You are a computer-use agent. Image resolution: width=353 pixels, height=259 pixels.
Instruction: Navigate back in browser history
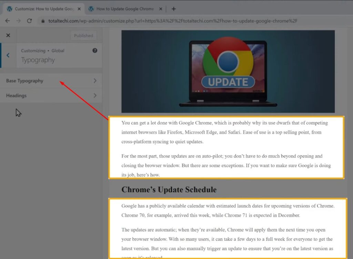(x=8, y=21)
